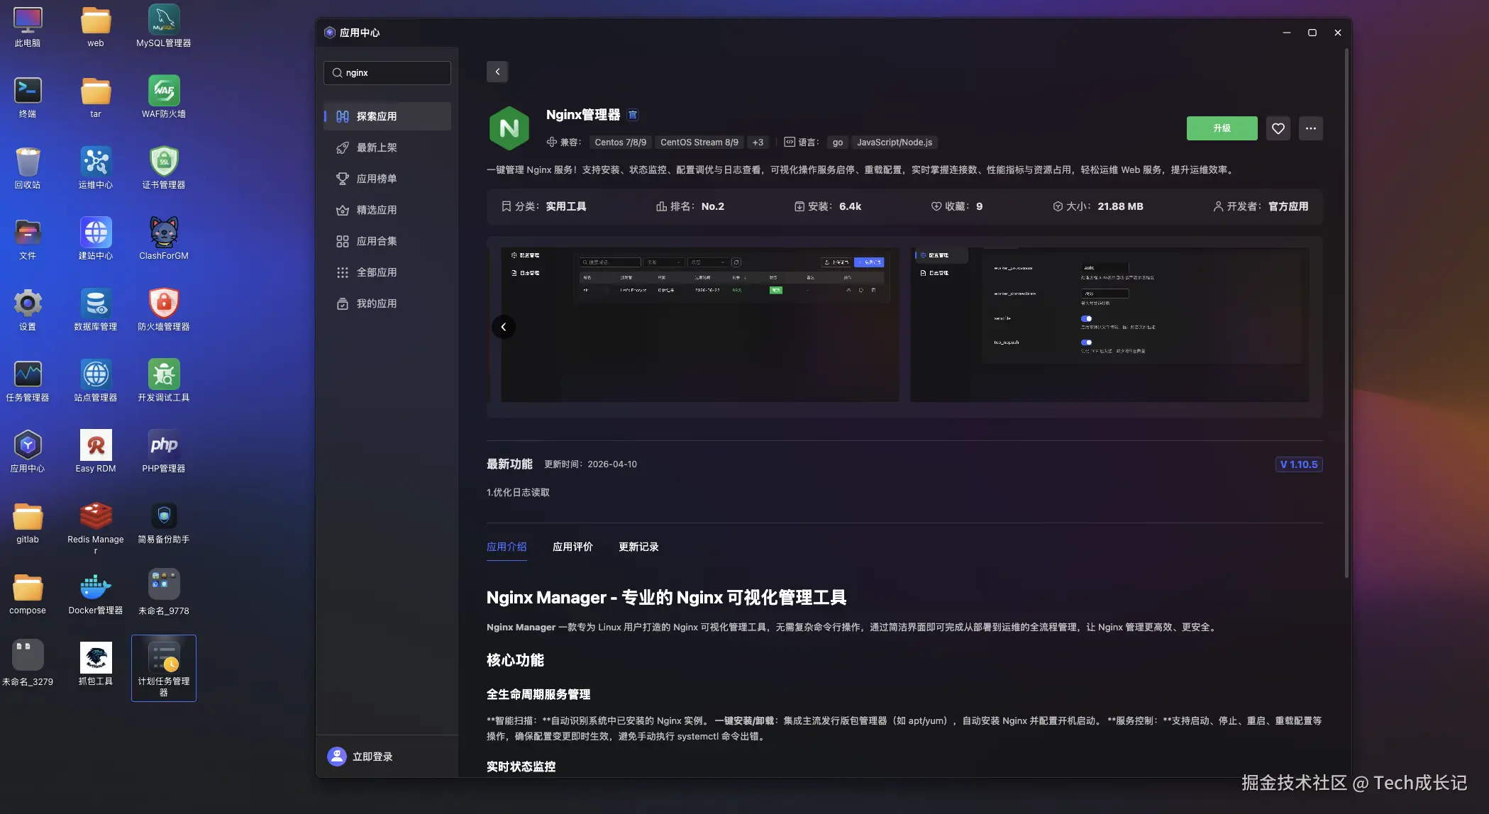This screenshot has width=1489, height=814.
Task: Select 最新上架 in the sidebar
Action: pyautogui.click(x=377, y=147)
